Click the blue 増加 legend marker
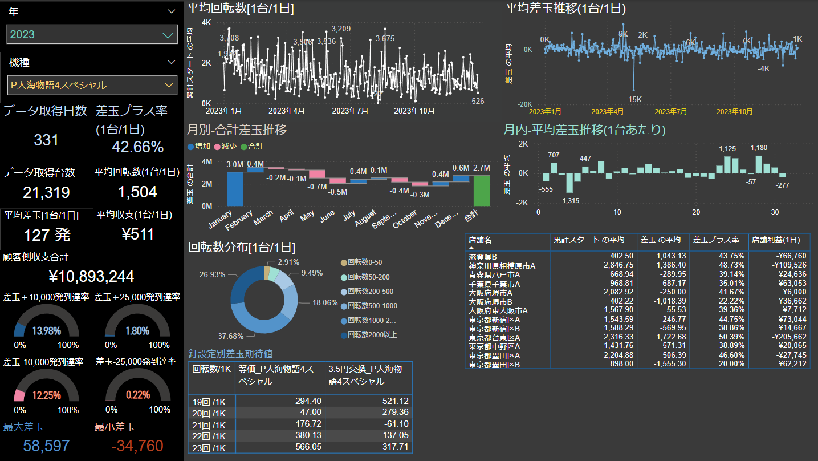818x461 pixels. pyautogui.click(x=190, y=147)
